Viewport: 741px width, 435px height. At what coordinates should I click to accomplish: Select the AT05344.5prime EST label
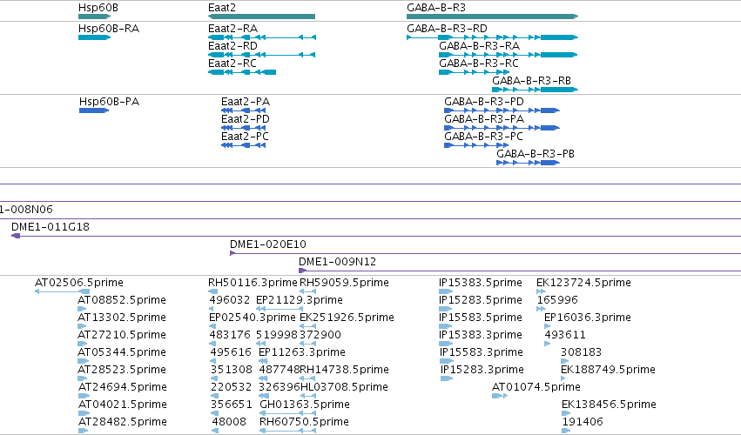click(x=122, y=352)
